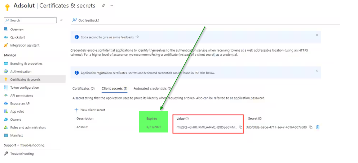The height and width of the screenshot is (163, 358).
Task: Close the application registration info banner
Action: (317, 71)
